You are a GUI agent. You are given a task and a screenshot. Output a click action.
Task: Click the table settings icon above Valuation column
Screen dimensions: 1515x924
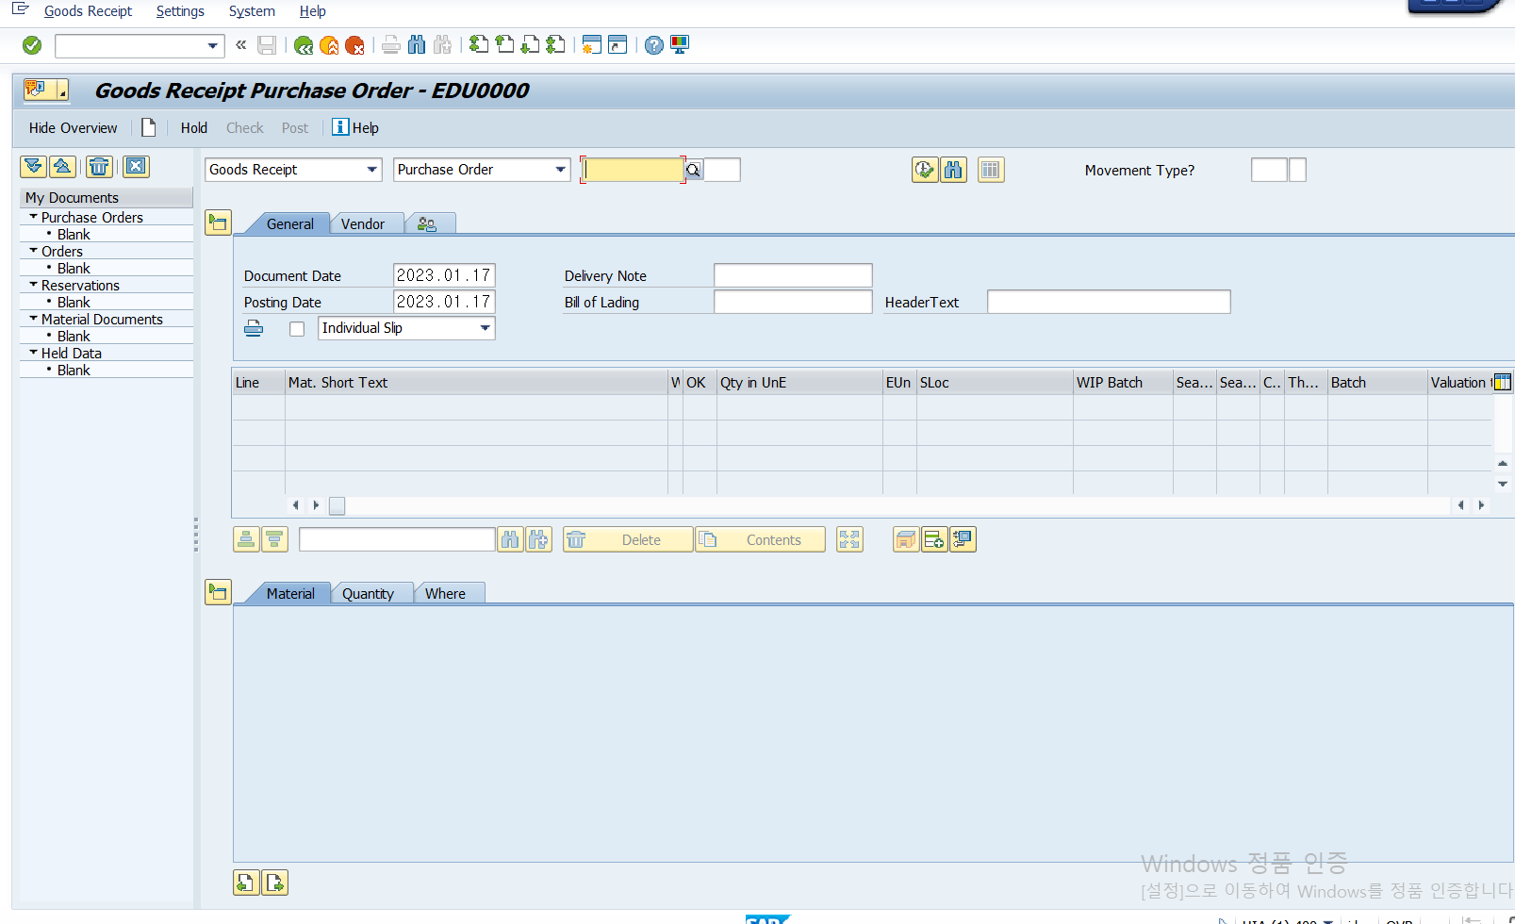(x=1503, y=382)
